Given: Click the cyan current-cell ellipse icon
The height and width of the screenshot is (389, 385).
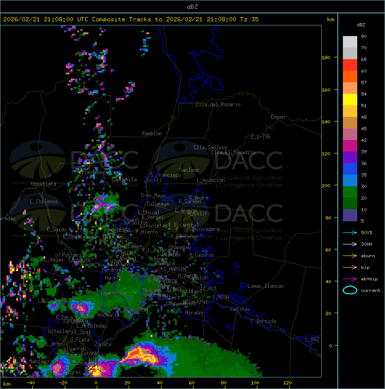Looking at the screenshot, I should (x=350, y=290).
